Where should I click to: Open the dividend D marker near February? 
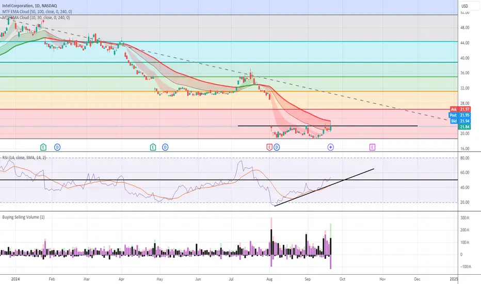57,147
